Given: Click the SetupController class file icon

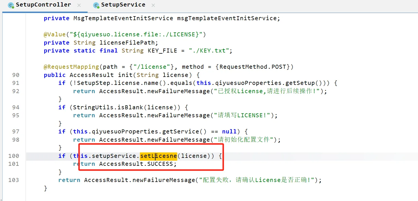Looking at the screenshot, I should 11,5.
